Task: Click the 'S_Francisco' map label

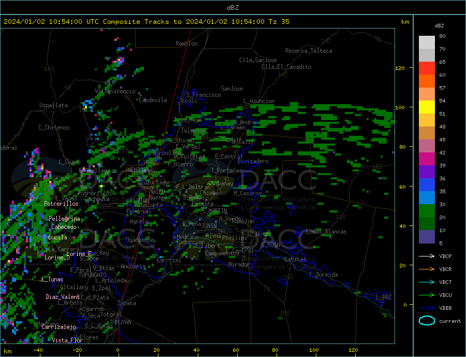Action: tap(203, 95)
